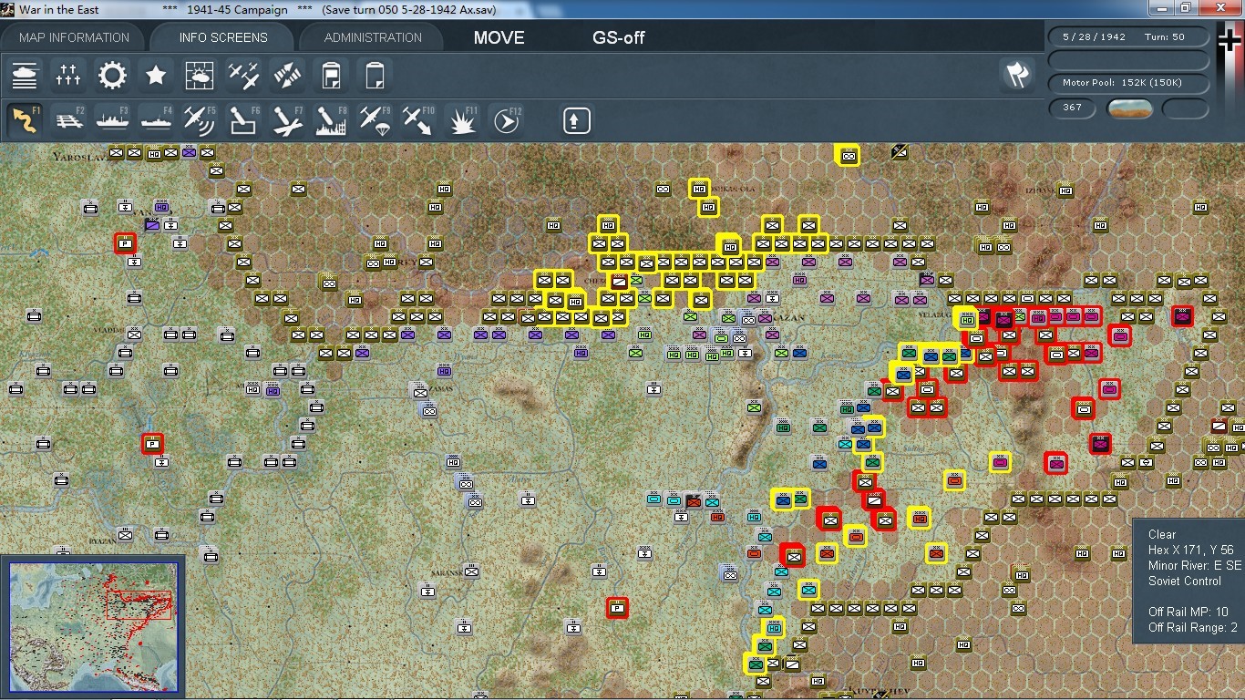Toggle the GS-off ground support setting

619,38
